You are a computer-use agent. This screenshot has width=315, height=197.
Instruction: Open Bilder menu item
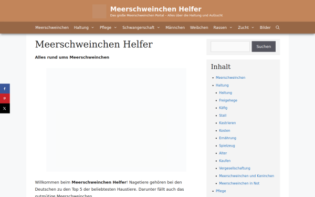(x=265, y=27)
